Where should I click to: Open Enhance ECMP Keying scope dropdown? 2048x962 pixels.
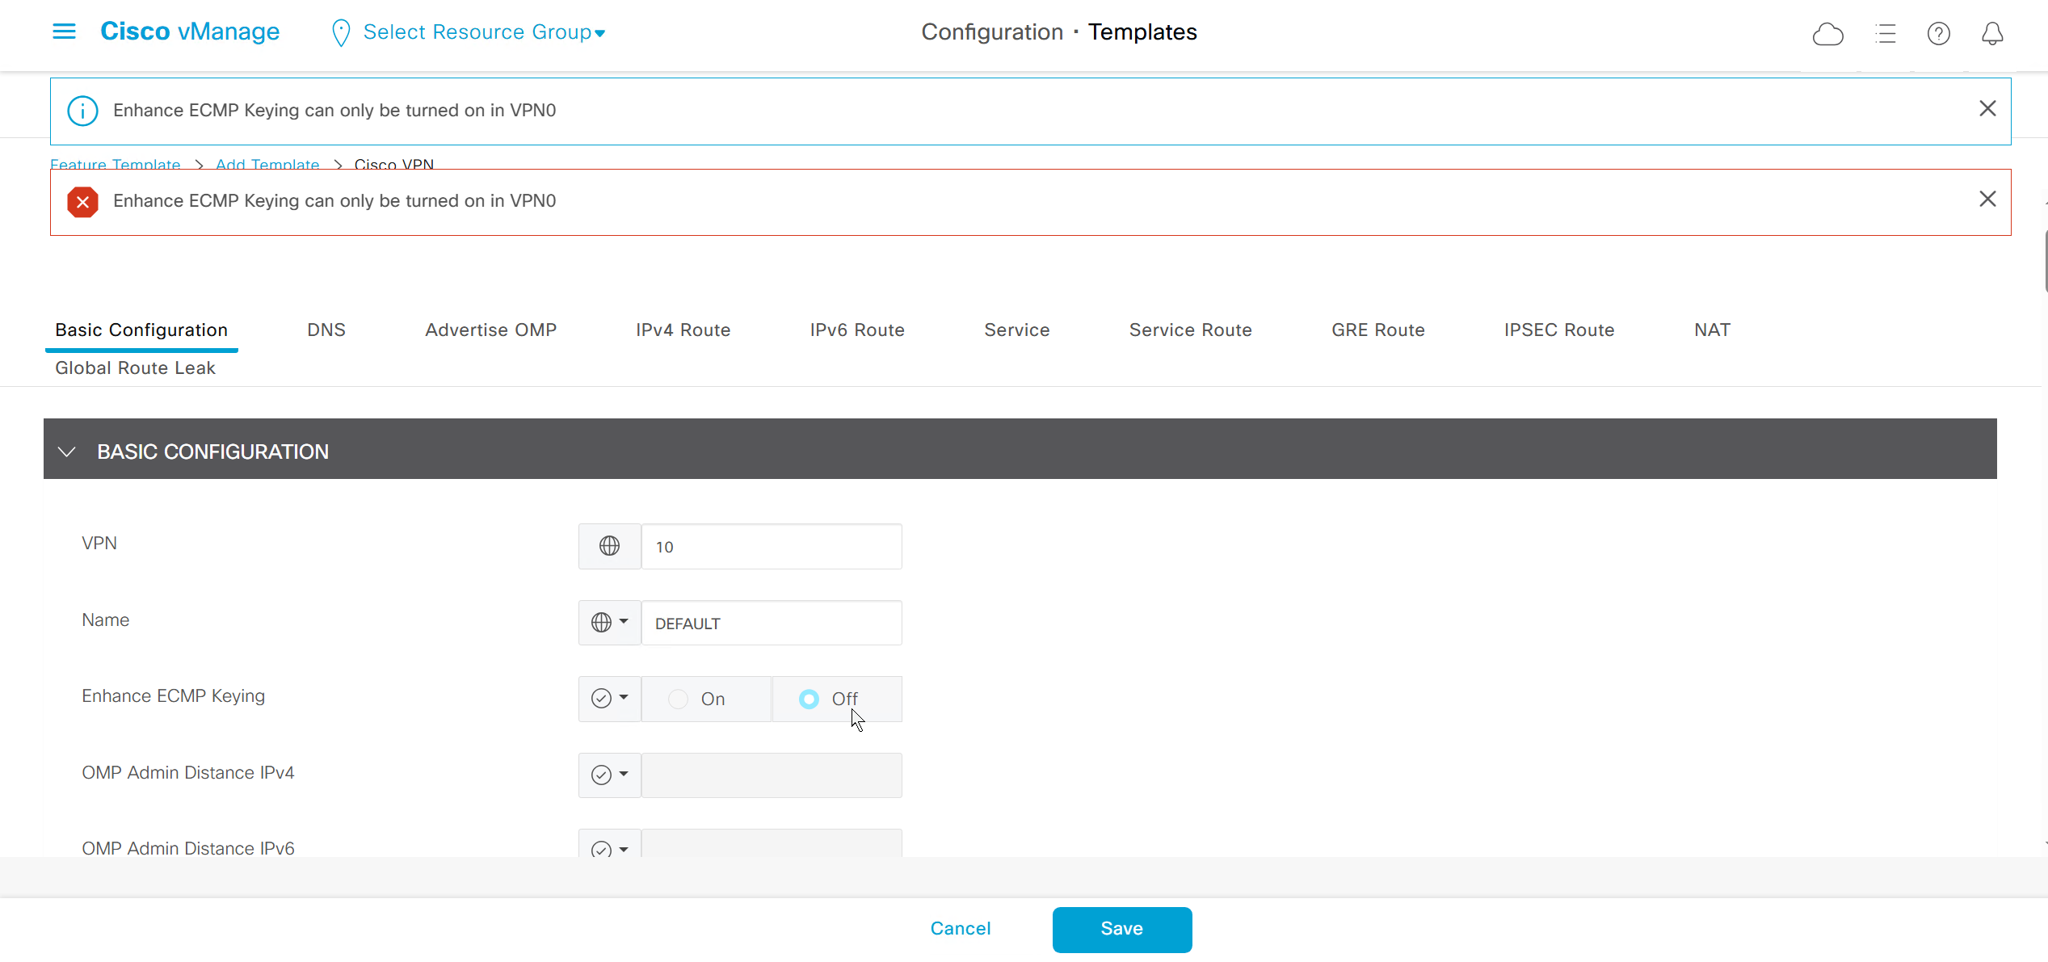coord(609,698)
